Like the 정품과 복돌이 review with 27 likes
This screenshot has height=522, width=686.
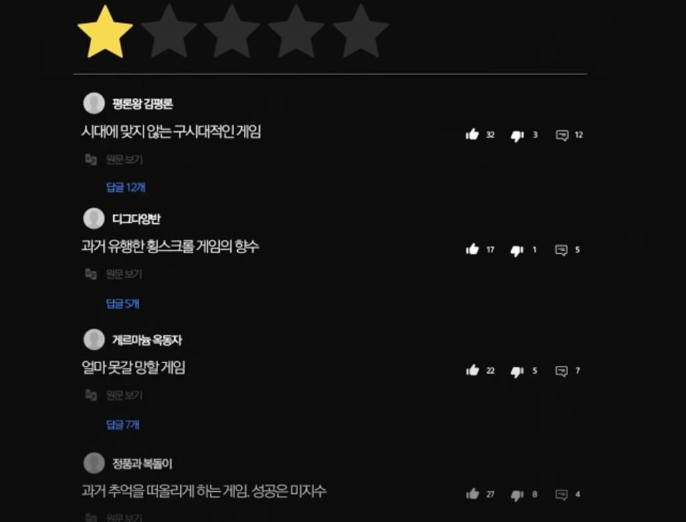472,494
